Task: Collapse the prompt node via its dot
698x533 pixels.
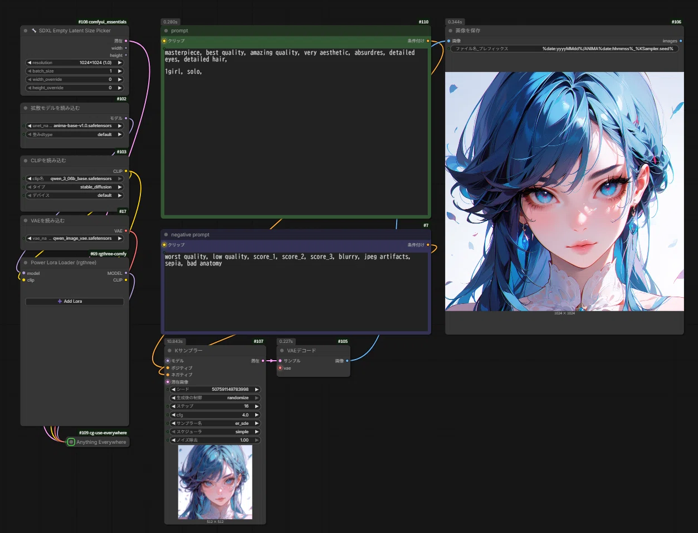Action: click(166, 31)
